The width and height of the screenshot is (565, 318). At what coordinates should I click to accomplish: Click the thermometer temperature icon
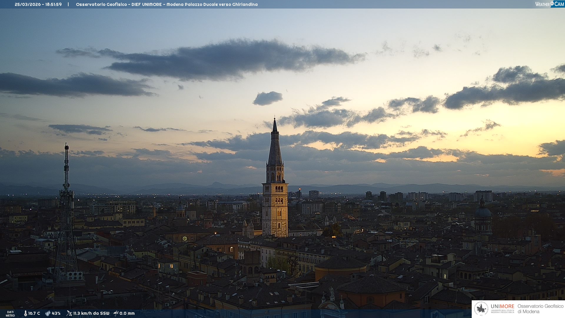point(25,313)
